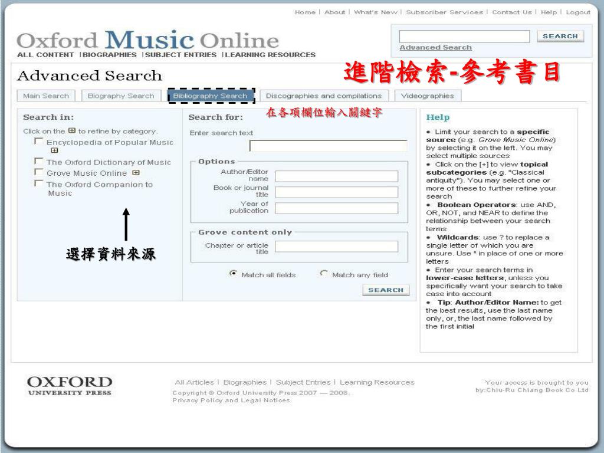Viewport: 604px width, 453px height.
Task: Open Discographies and compilations tab
Action: coord(324,96)
